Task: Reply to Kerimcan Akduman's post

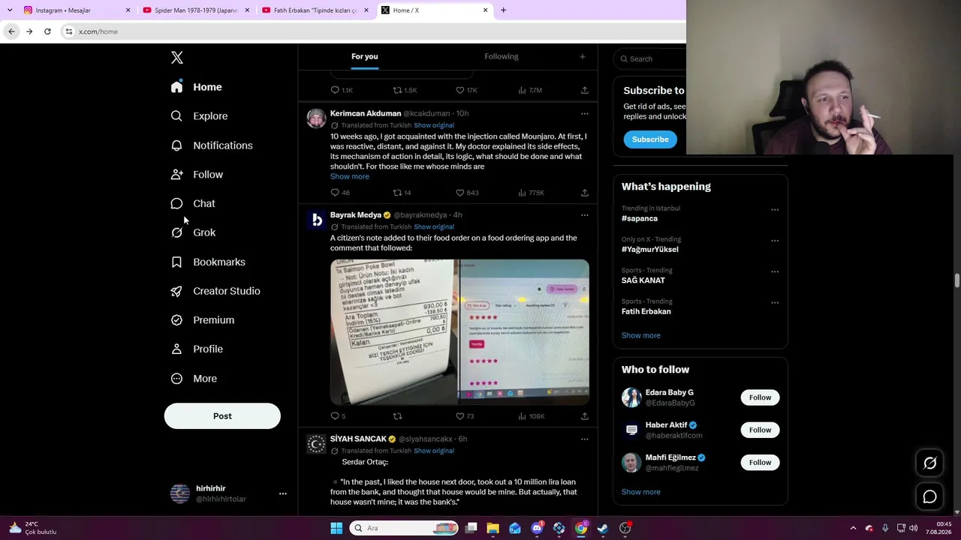Action: [x=340, y=193]
